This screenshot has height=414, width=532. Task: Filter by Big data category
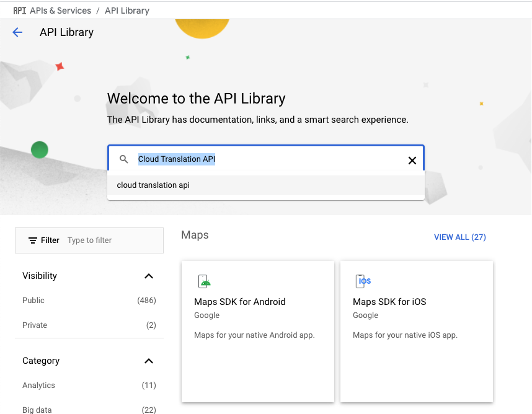(x=37, y=410)
